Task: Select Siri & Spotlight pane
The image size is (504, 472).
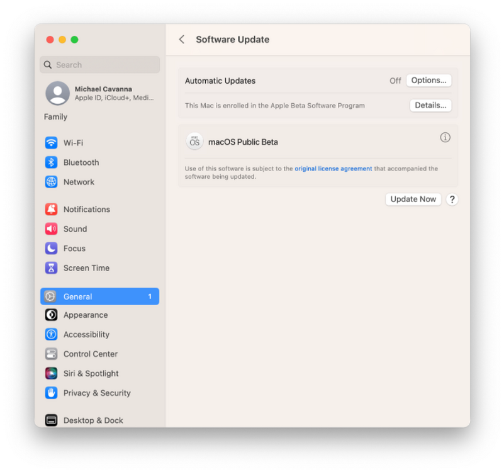Action: (99, 373)
